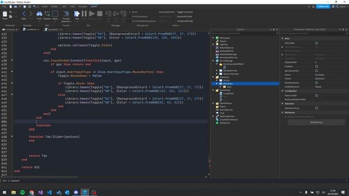Screen dimensions: 349x196
Task: Toggle the IgnoreGuiInset checkbox
Action: point(316,71)
